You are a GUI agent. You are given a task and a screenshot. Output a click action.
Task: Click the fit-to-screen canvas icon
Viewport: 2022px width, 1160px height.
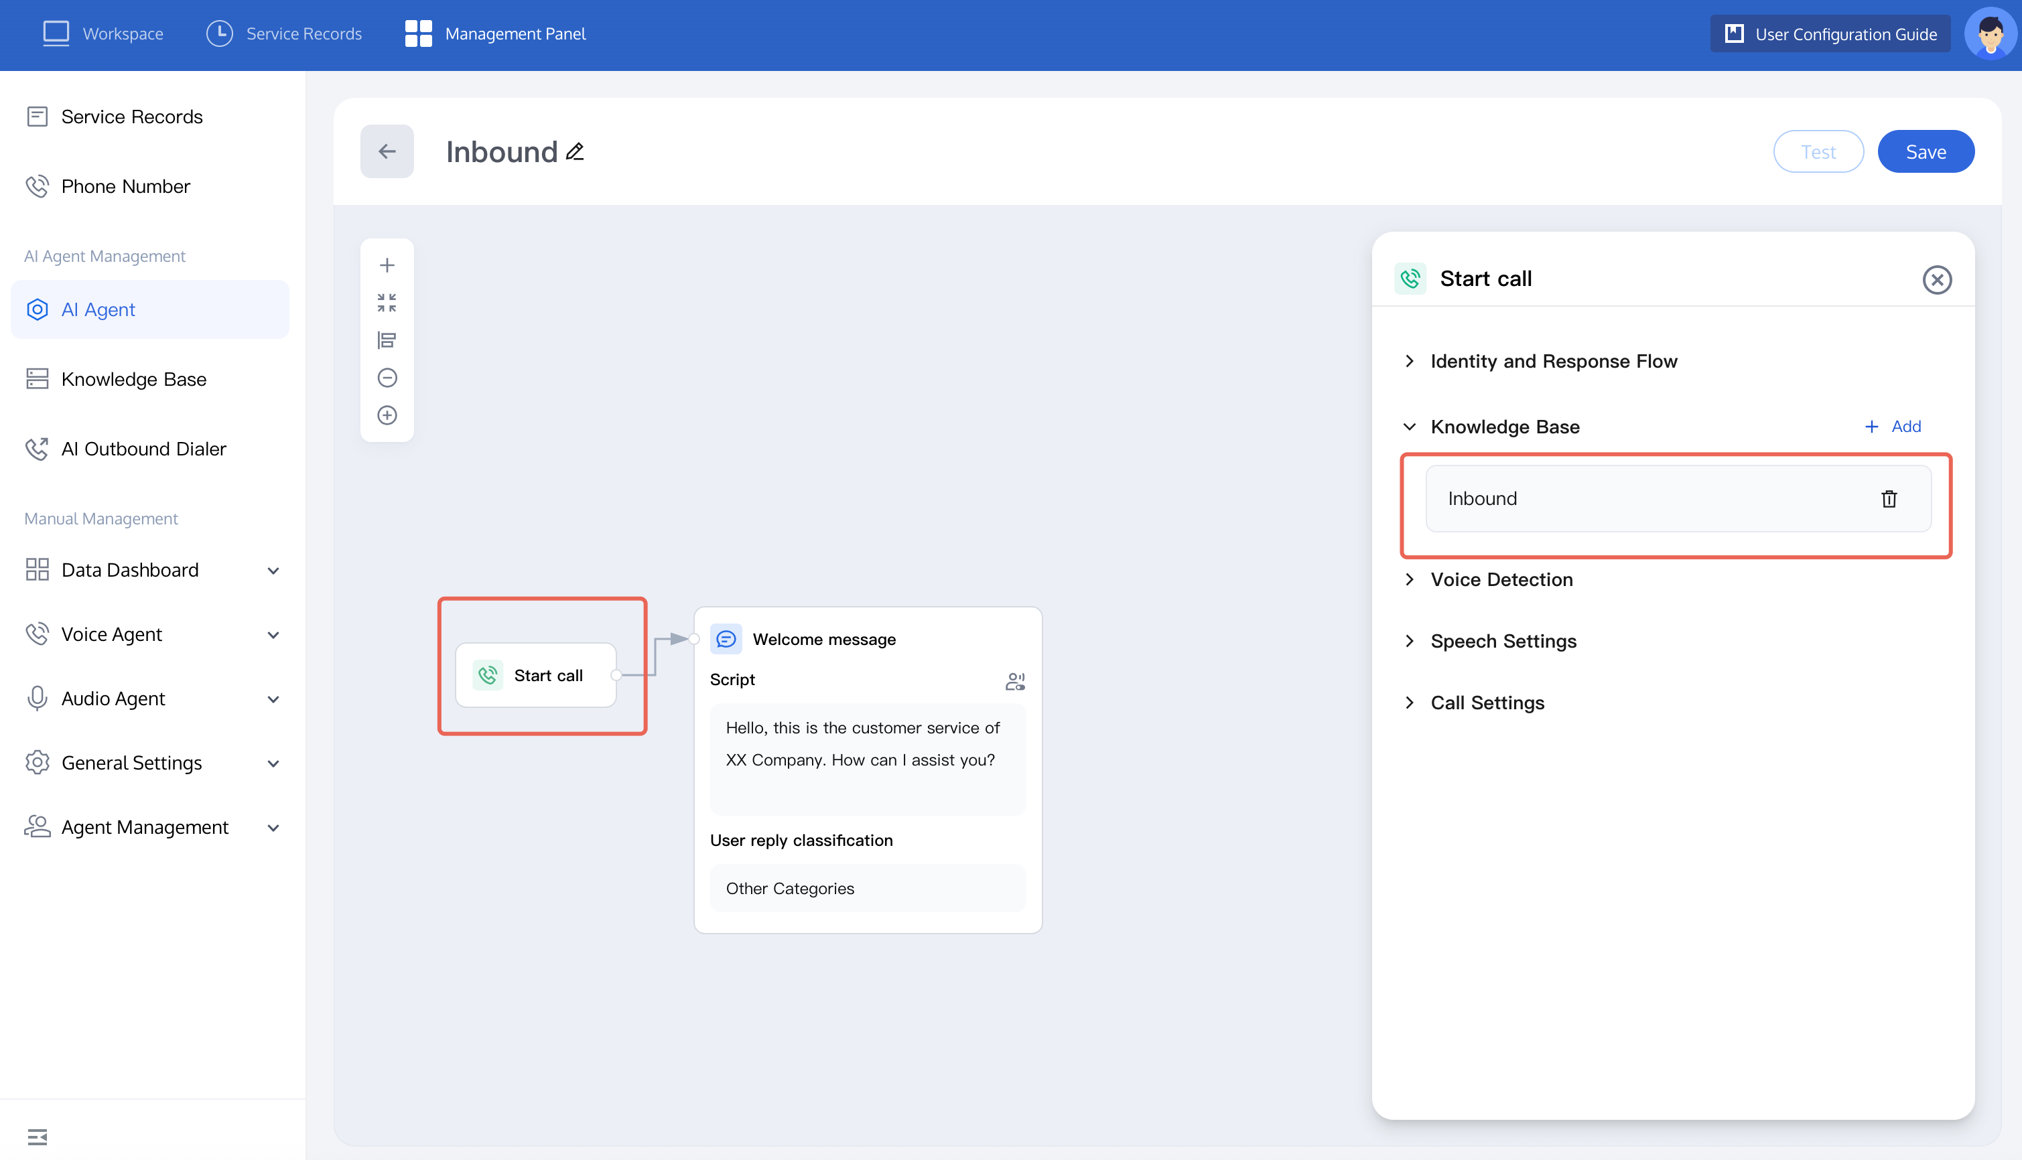pos(387,303)
